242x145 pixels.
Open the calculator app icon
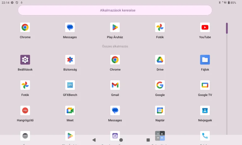pos(160,136)
